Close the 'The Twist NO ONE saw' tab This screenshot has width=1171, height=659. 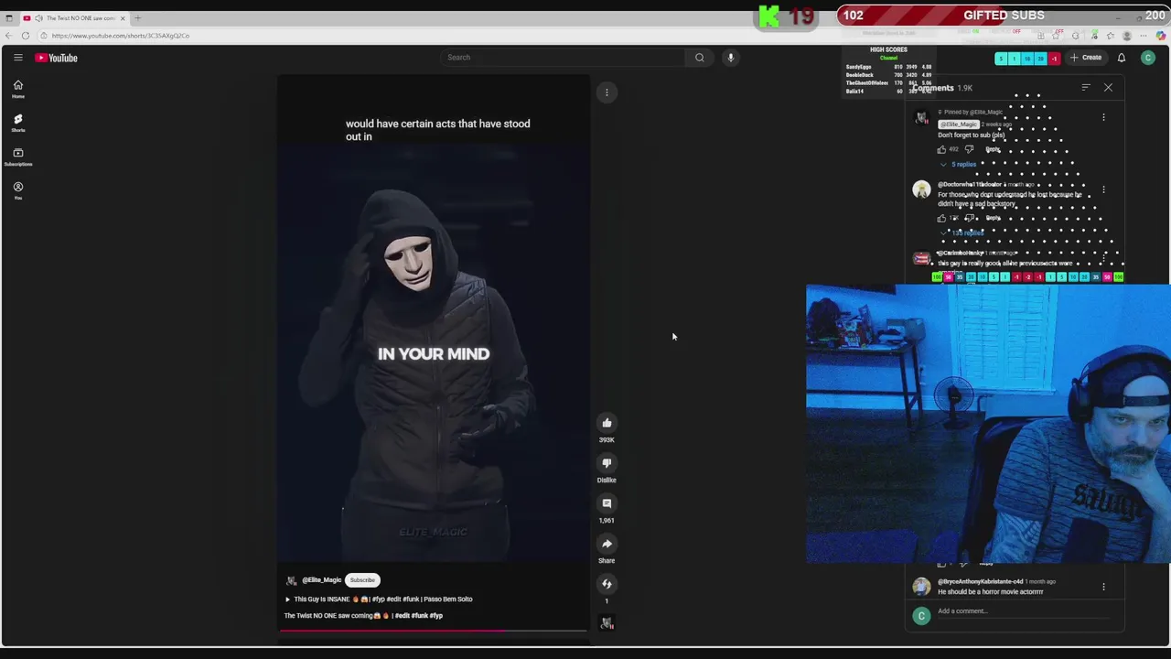point(122,18)
